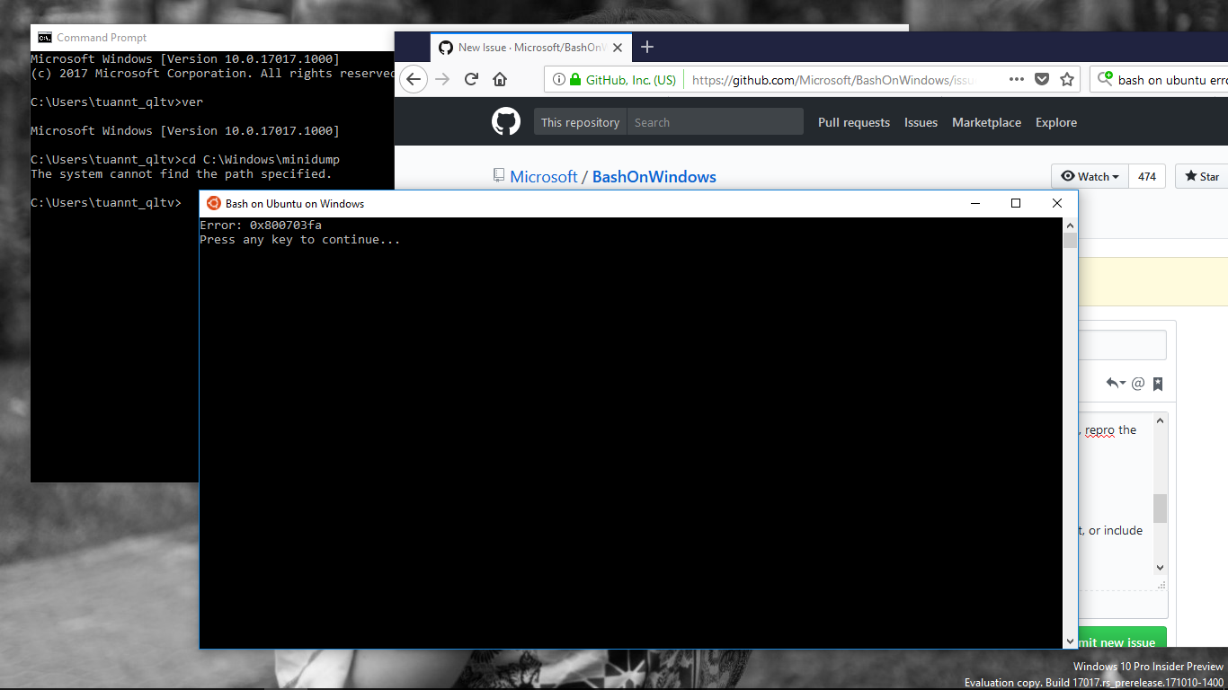This screenshot has height=690, width=1228.
Task: Click the Bash window scrollbar thumb
Action: [x=1070, y=240]
